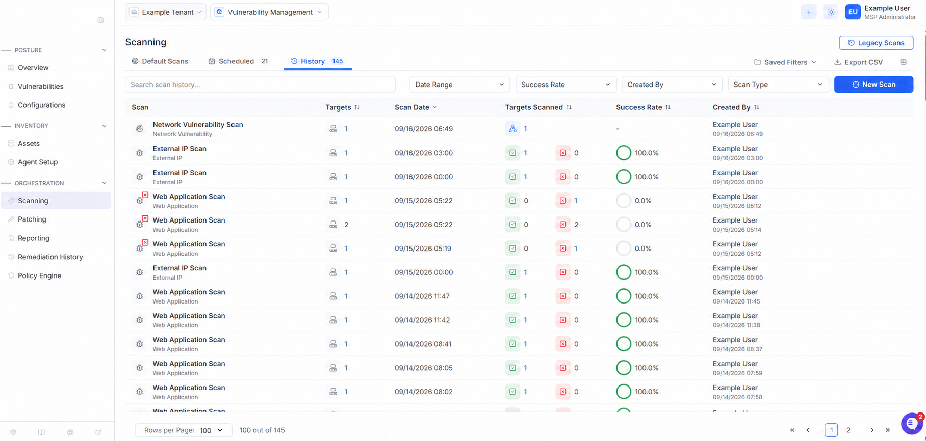926x441 pixels.
Task: Click Export CSV
Action: tap(858, 62)
